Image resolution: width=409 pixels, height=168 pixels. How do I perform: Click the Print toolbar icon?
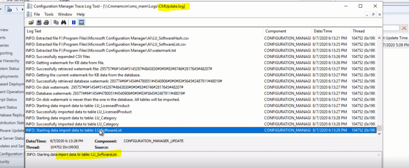coord(46,22)
